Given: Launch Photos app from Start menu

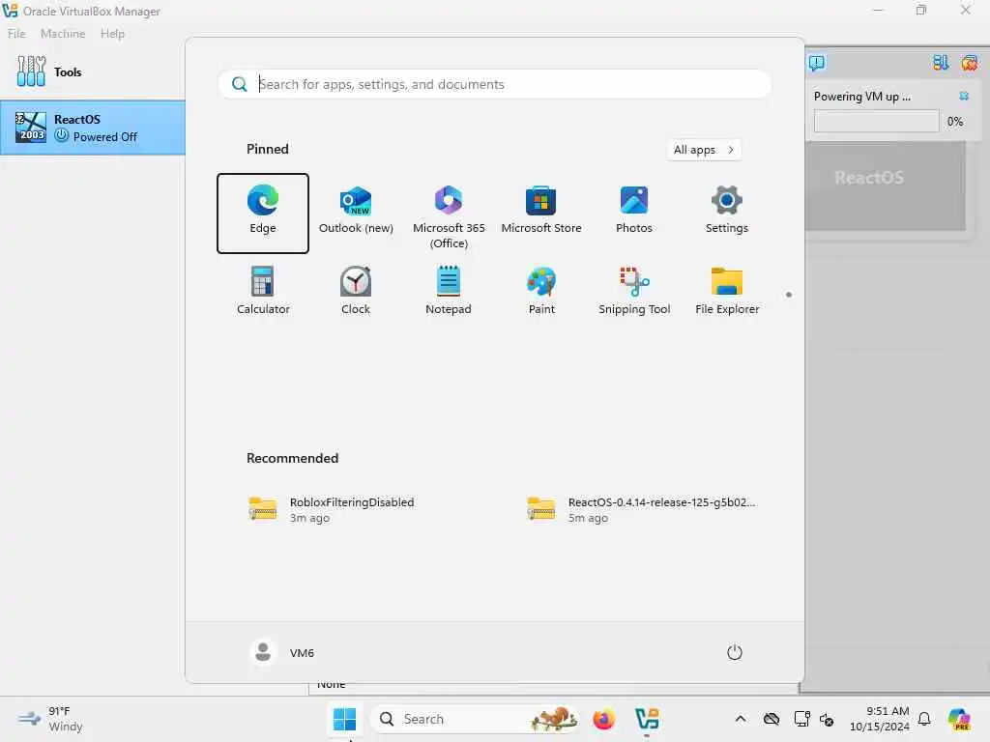Looking at the screenshot, I should tap(634, 213).
